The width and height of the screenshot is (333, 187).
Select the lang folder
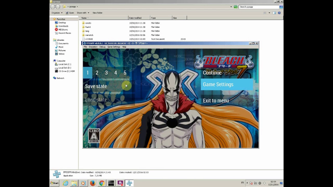point(87,31)
